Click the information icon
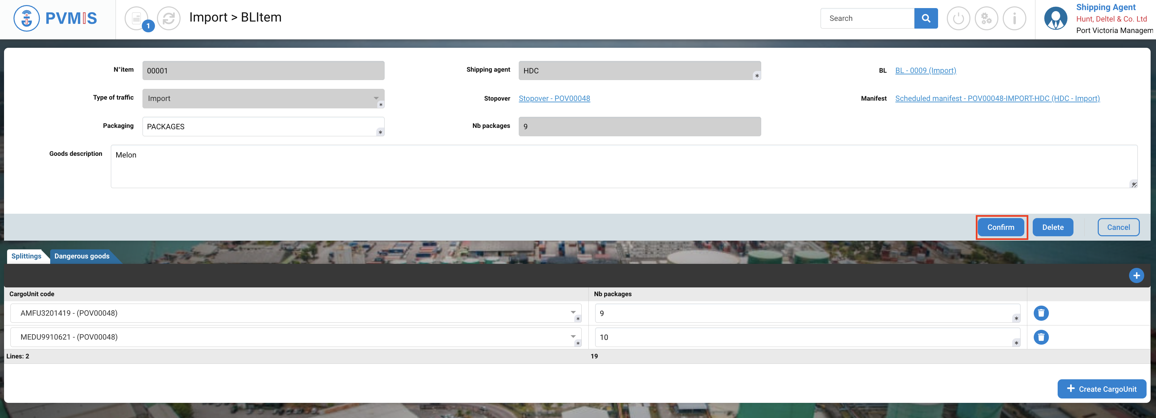This screenshot has height=418, width=1156. (1014, 19)
